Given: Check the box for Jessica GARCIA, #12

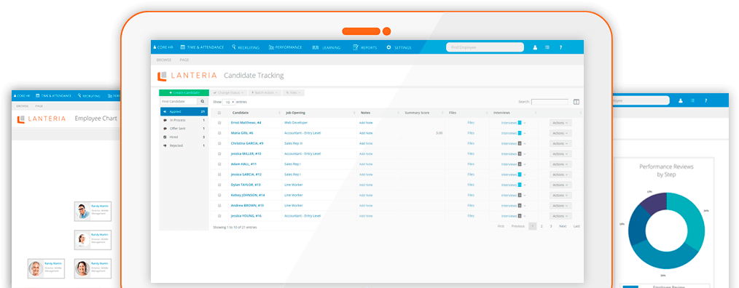Looking at the screenshot, I should coord(219,174).
